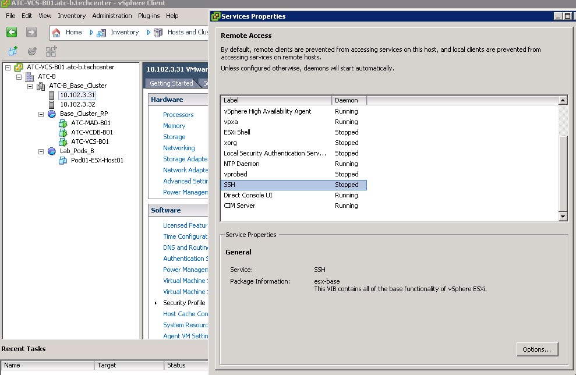This screenshot has height=375, width=576.
Task: Select the Base_Cluster_RP resource pool icon
Action: tap(52, 114)
